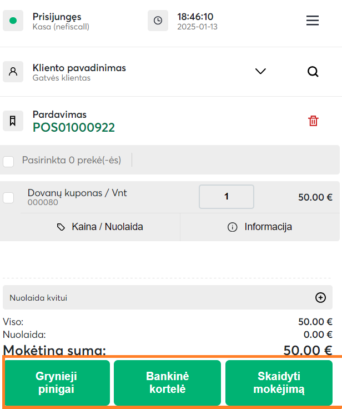Viewport: 342px width, 409px height.
Task: Open the hamburger menu
Action: (x=313, y=21)
